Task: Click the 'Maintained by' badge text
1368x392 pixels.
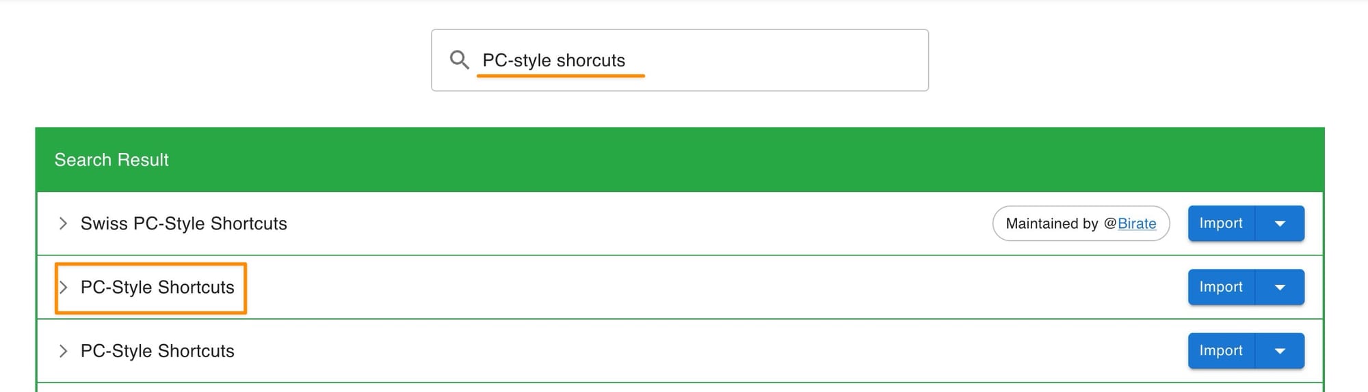Action: [x=1051, y=223]
